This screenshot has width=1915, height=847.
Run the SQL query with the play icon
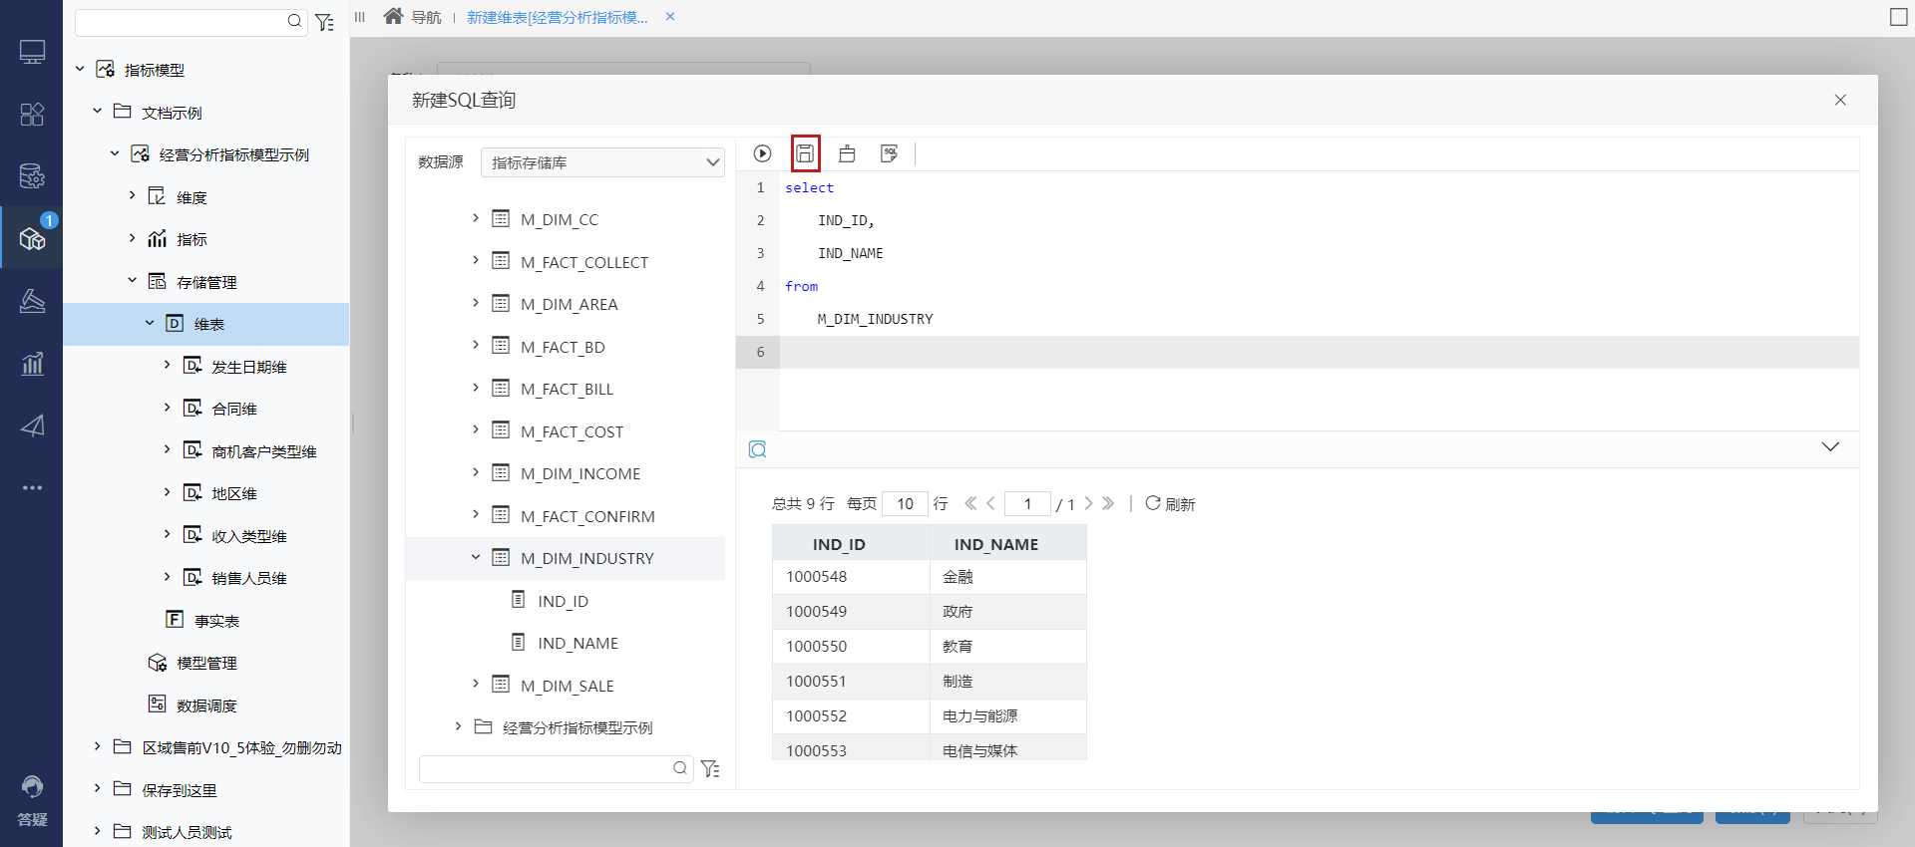762,153
